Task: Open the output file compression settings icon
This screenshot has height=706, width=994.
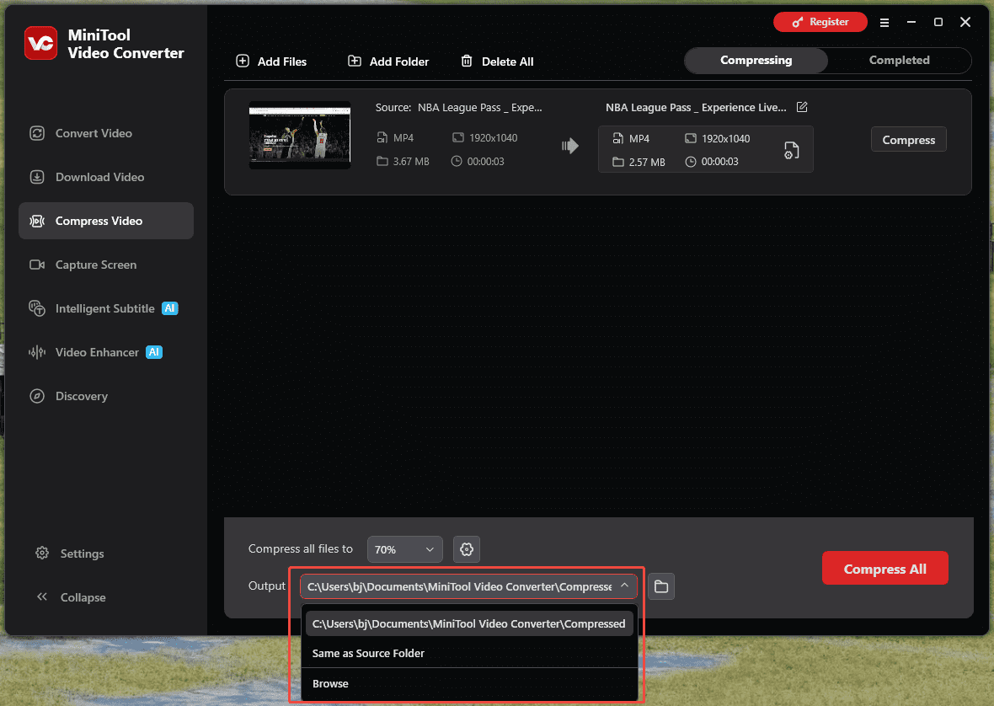Action: point(791,150)
